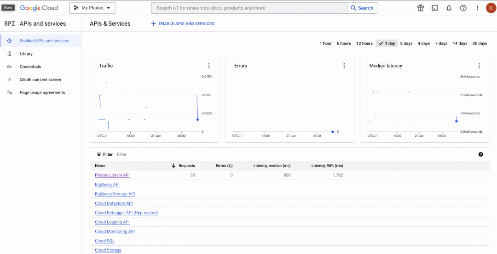497x254 pixels.
Task: Select the 12 hours time range
Action: click(364, 43)
